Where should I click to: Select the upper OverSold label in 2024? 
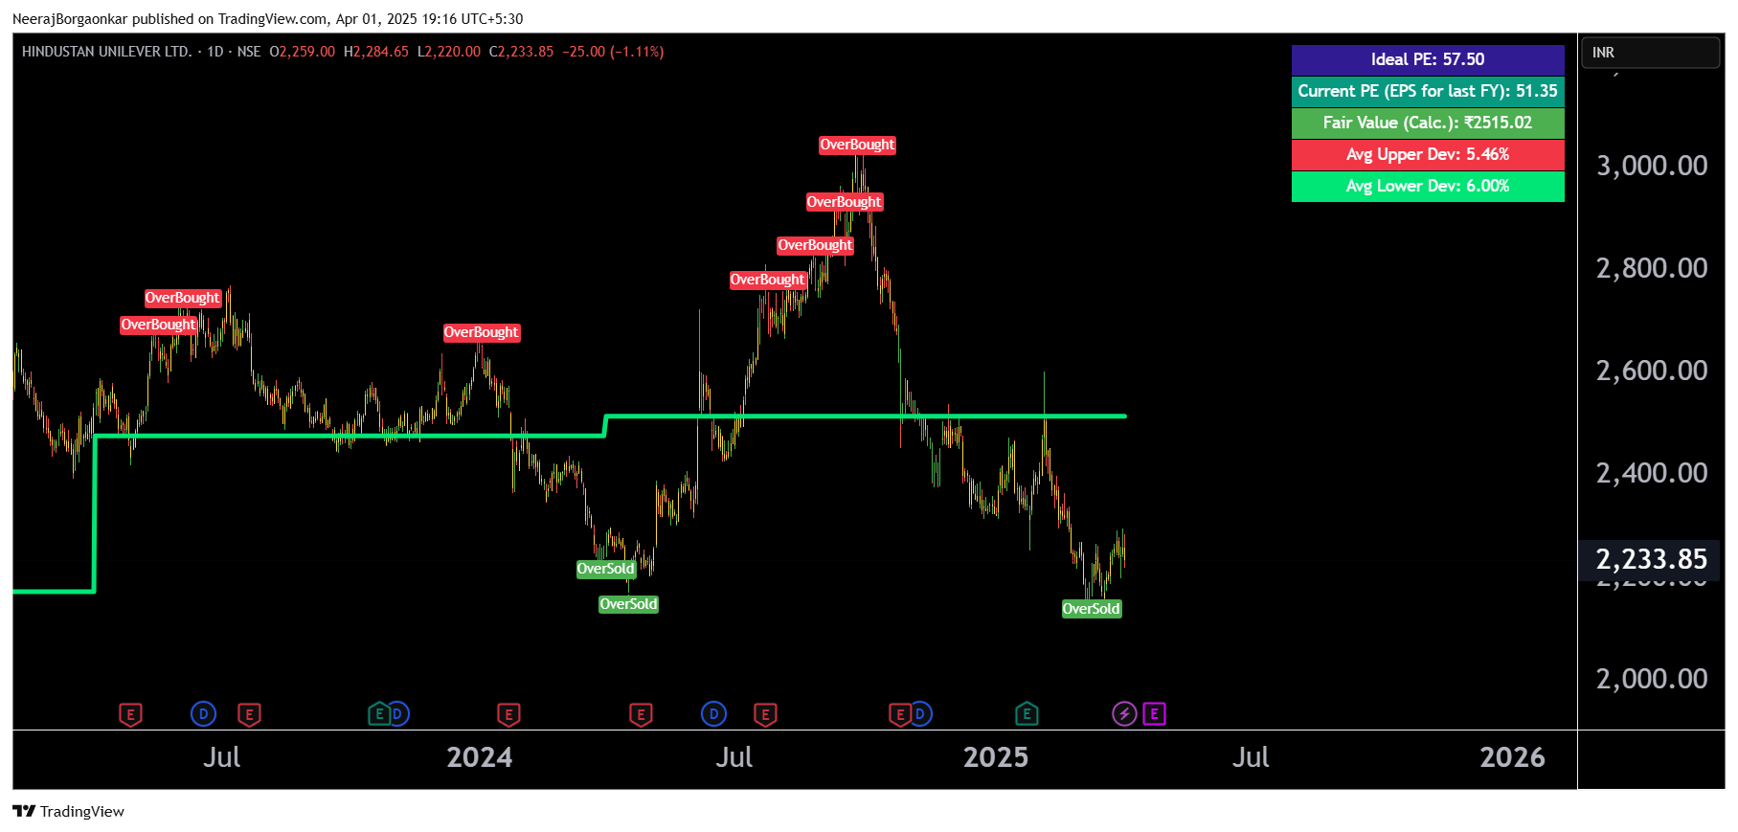(x=605, y=569)
